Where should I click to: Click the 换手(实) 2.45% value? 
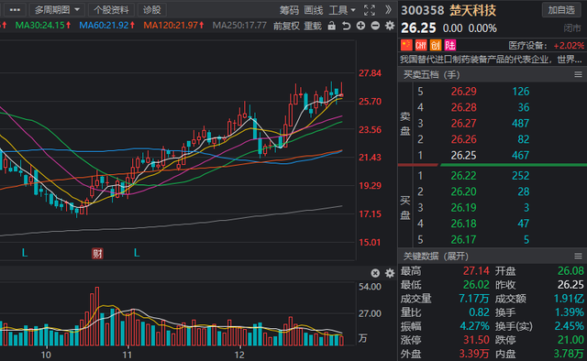[x=569, y=326]
